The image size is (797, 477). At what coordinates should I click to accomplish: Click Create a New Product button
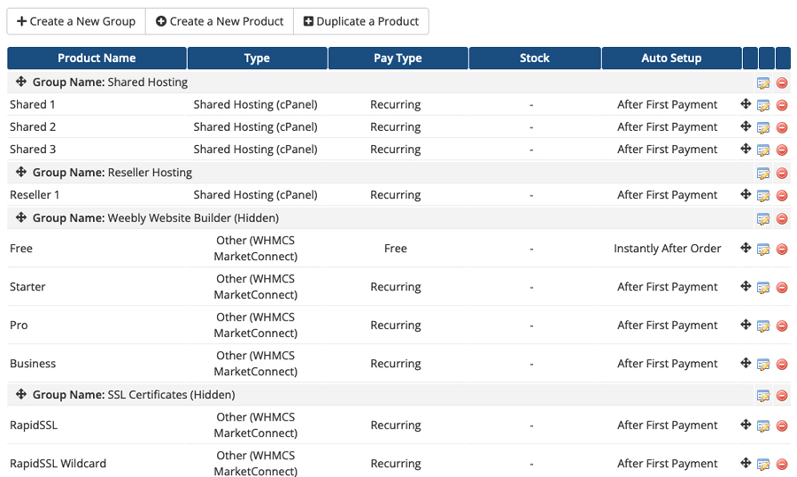point(220,21)
